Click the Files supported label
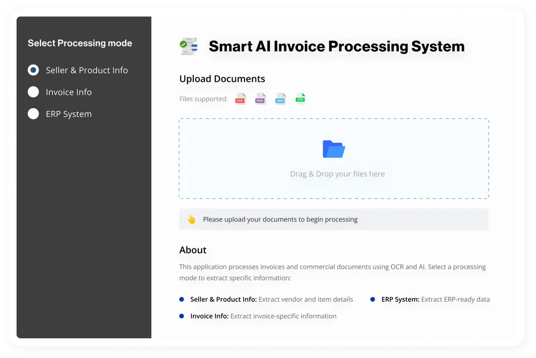Screen dimensions: 536x358 pos(204,99)
